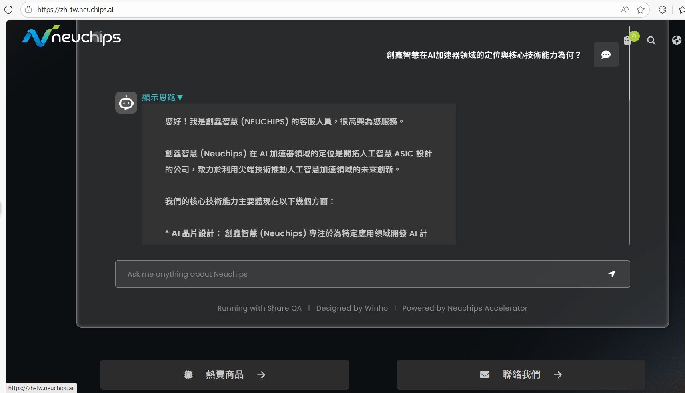Click chat bubble icon beside the question
Screen dimensions: 685x393
tap(606, 55)
